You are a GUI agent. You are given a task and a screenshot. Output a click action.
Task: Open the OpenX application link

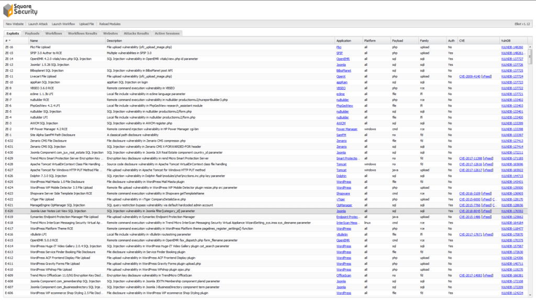click(x=341, y=76)
